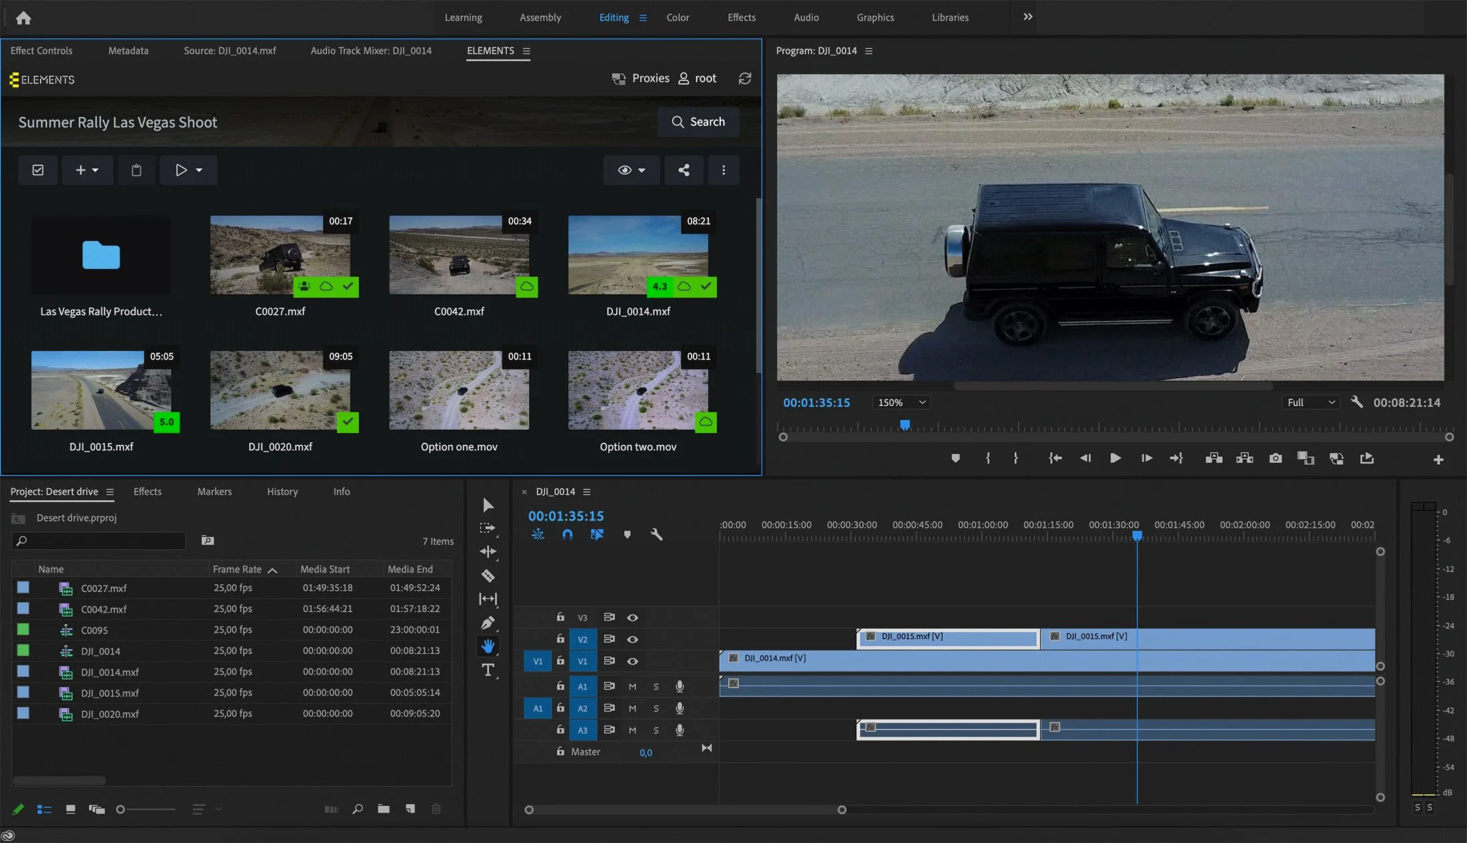This screenshot has height=843, width=1467.
Task: Click the Export Frame camera icon
Action: 1275,458
